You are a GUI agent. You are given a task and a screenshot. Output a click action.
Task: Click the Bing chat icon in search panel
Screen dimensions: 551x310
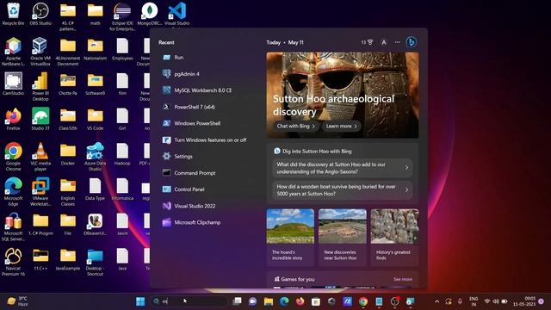tap(412, 42)
